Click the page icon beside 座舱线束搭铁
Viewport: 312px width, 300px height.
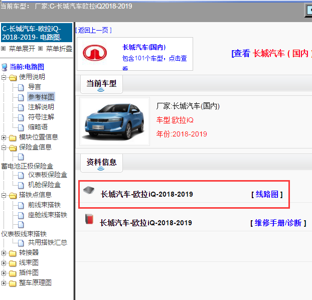pos(21,215)
